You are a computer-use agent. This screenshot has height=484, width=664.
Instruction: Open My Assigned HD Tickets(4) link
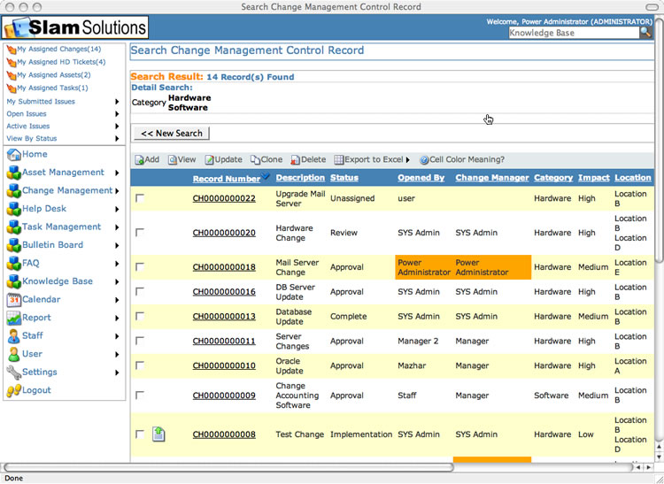[61, 62]
